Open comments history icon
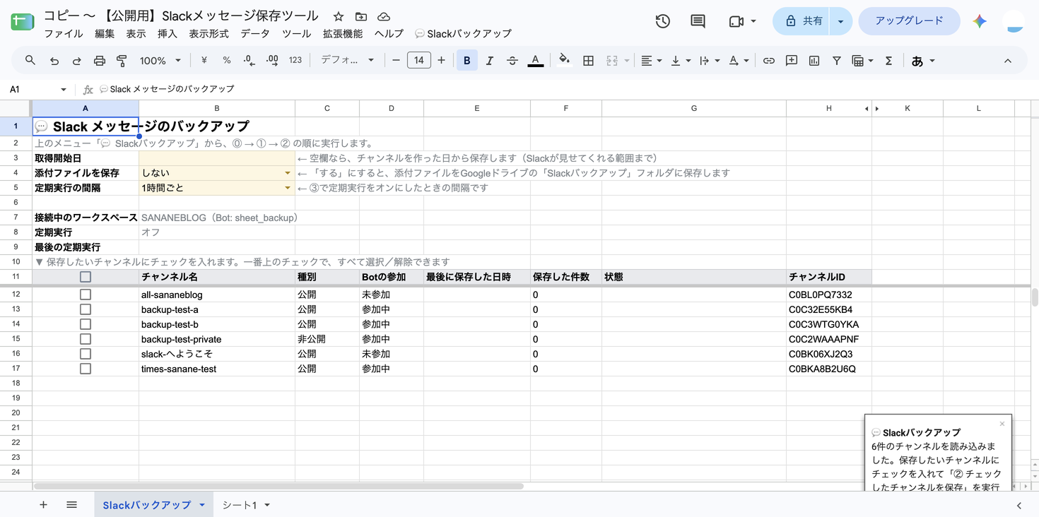 click(698, 21)
